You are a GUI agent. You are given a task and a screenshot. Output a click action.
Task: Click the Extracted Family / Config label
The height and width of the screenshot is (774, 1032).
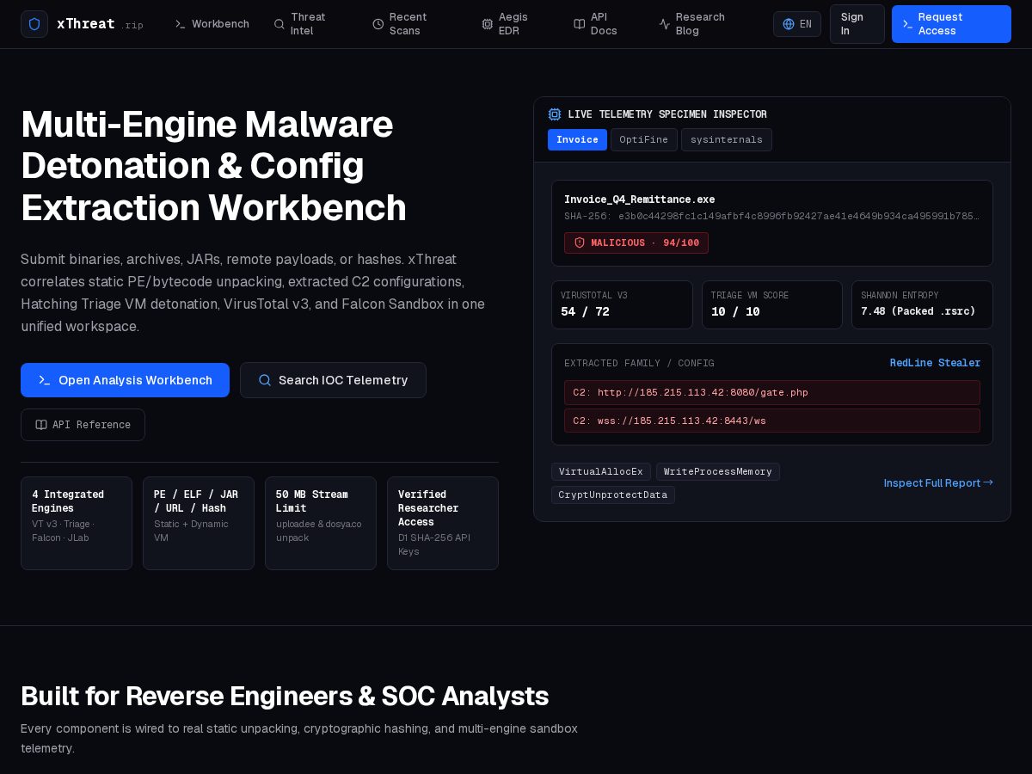[639, 364]
